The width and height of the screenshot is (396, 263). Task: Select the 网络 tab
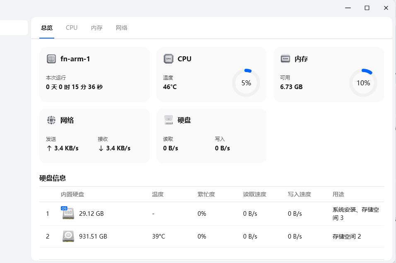point(121,28)
